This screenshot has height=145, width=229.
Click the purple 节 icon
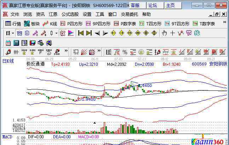[x=189, y=33]
